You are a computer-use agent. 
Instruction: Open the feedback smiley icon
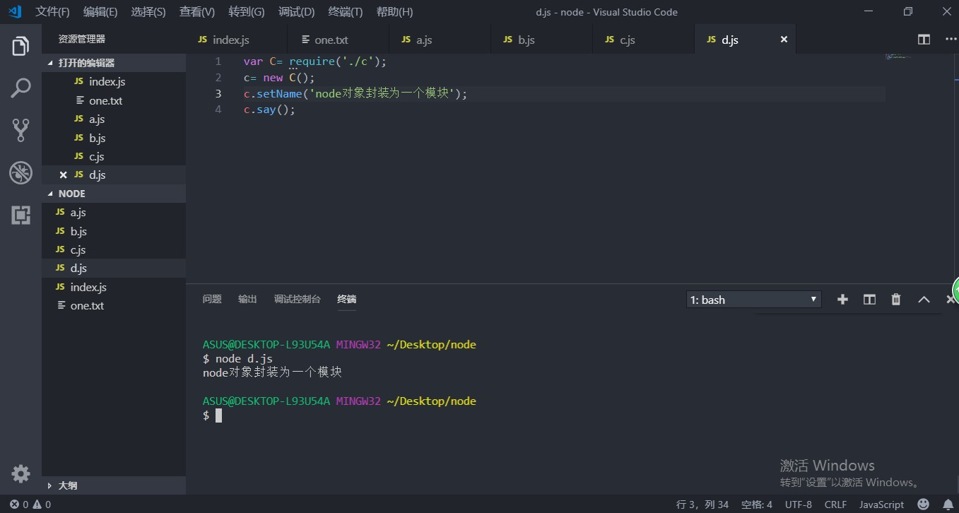click(923, 505)
